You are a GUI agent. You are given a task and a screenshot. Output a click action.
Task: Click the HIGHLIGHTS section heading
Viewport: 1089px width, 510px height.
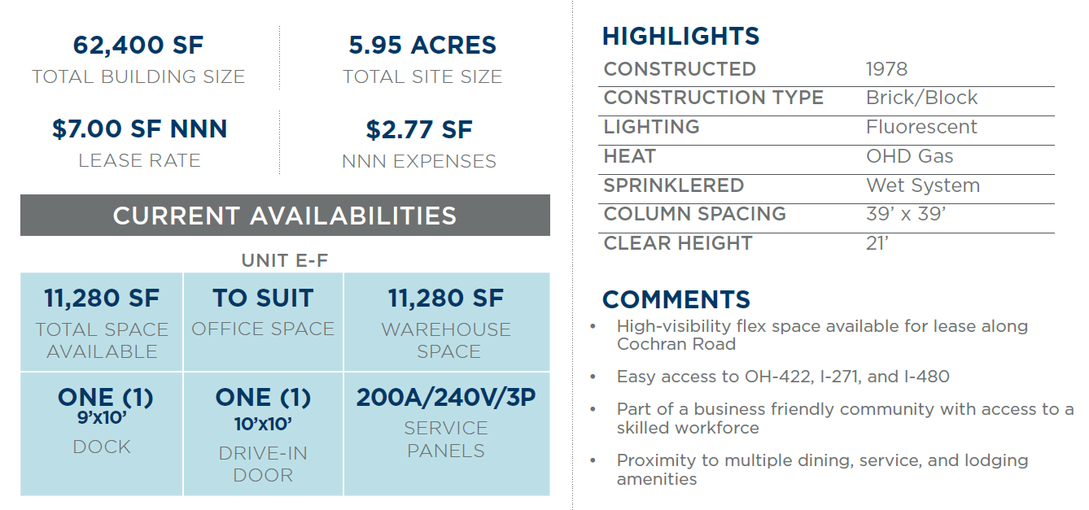pyautogui.click(x=680, y=37)
